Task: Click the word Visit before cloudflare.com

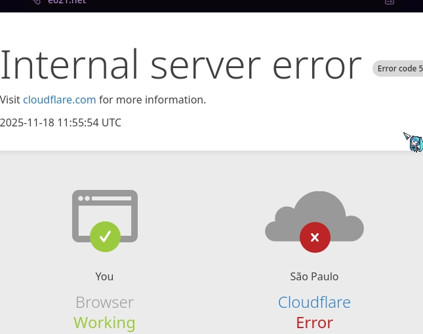Action: (10, 100)
